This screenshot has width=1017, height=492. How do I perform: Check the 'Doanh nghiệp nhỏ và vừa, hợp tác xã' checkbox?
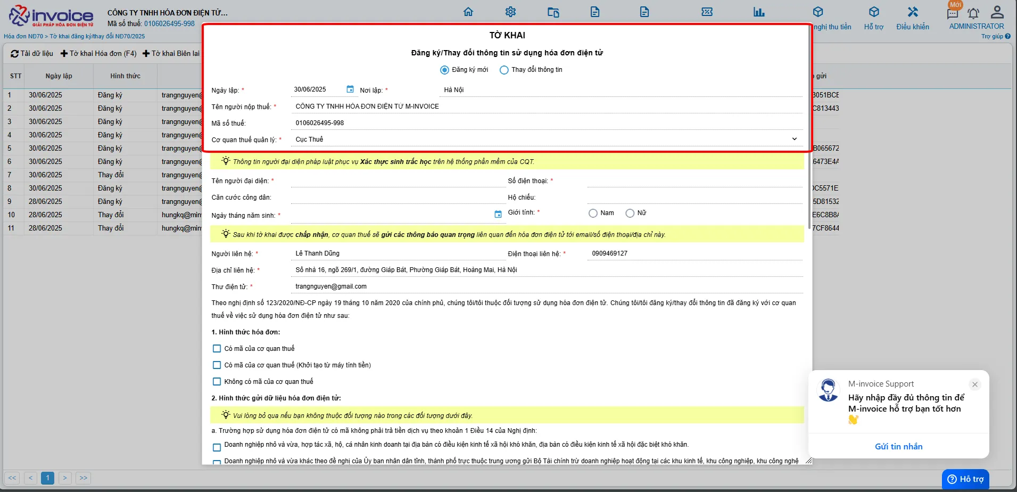[x=217, y=448]
